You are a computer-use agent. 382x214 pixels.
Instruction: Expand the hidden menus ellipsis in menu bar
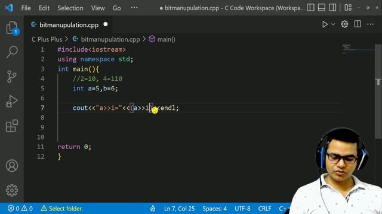pyautogui.click(x=134, y=8)
